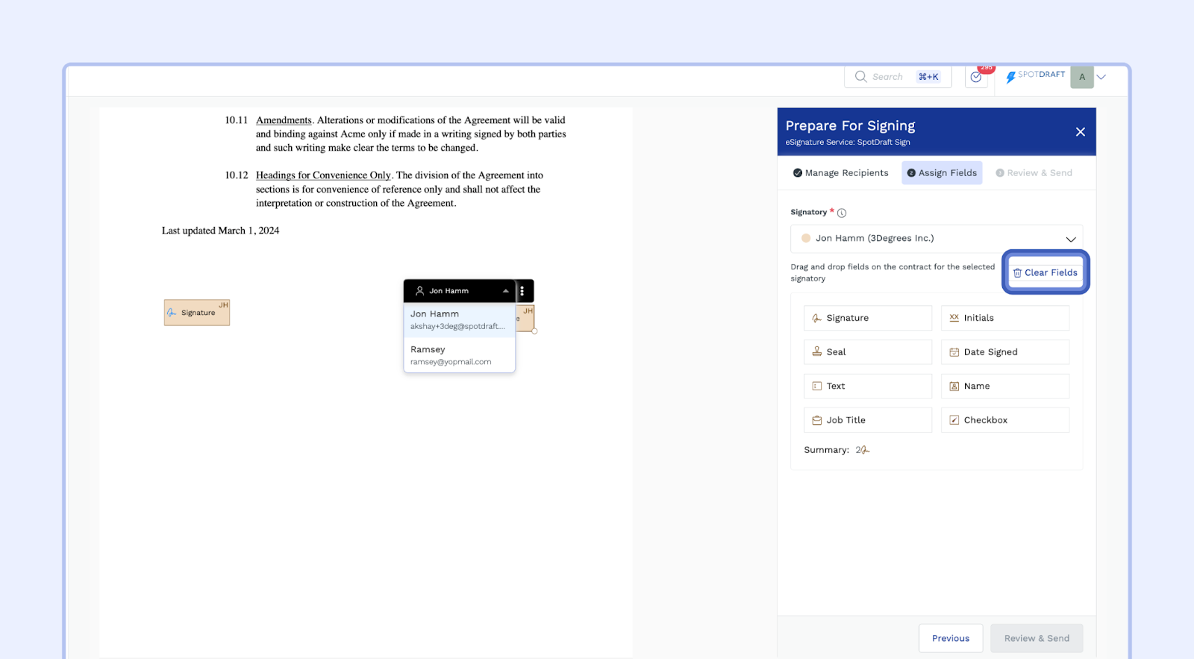Click the Clear Fields button
This screenshot has width=1194, height=659.
(1045, 273)
